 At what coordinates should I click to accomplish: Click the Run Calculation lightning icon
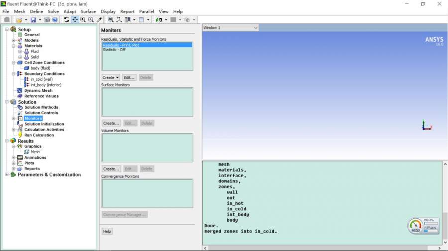click(x=20, y=135)
